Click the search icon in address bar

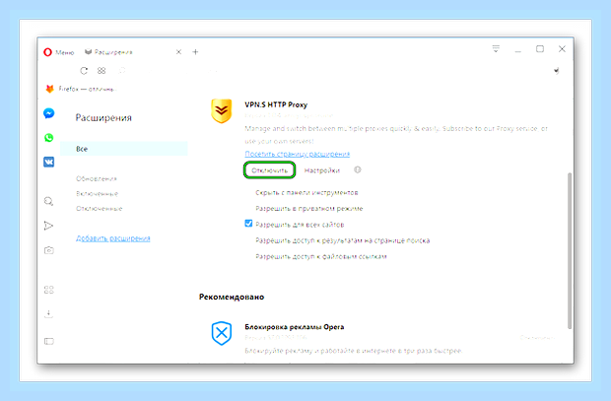click(122, 71)
